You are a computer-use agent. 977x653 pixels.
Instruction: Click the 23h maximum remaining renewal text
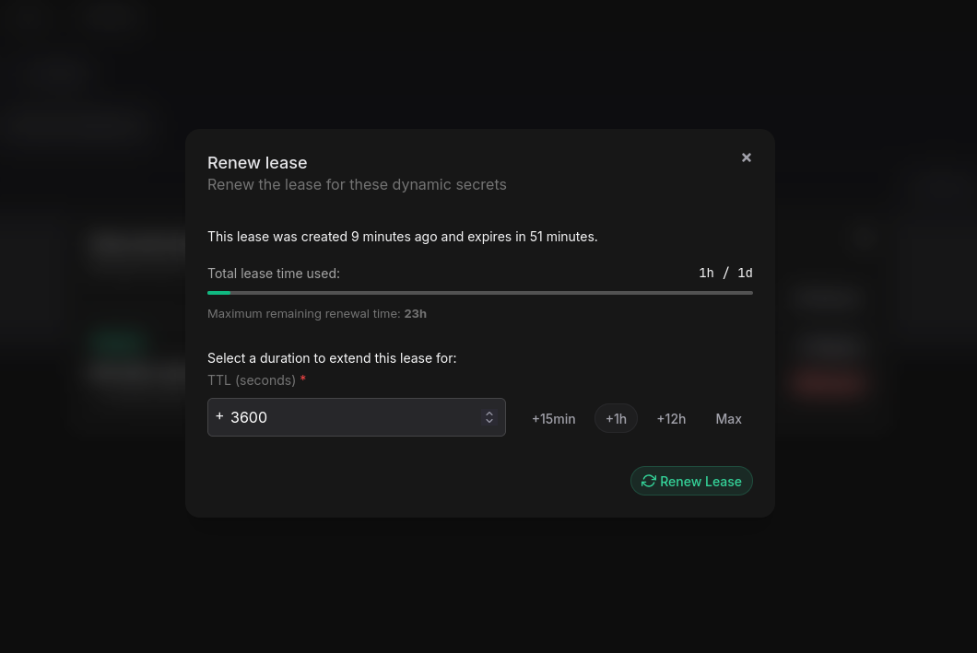[x=415, y=314]
